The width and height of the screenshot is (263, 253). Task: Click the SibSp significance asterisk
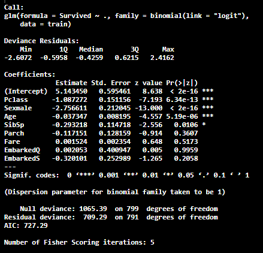click(204, 125)
